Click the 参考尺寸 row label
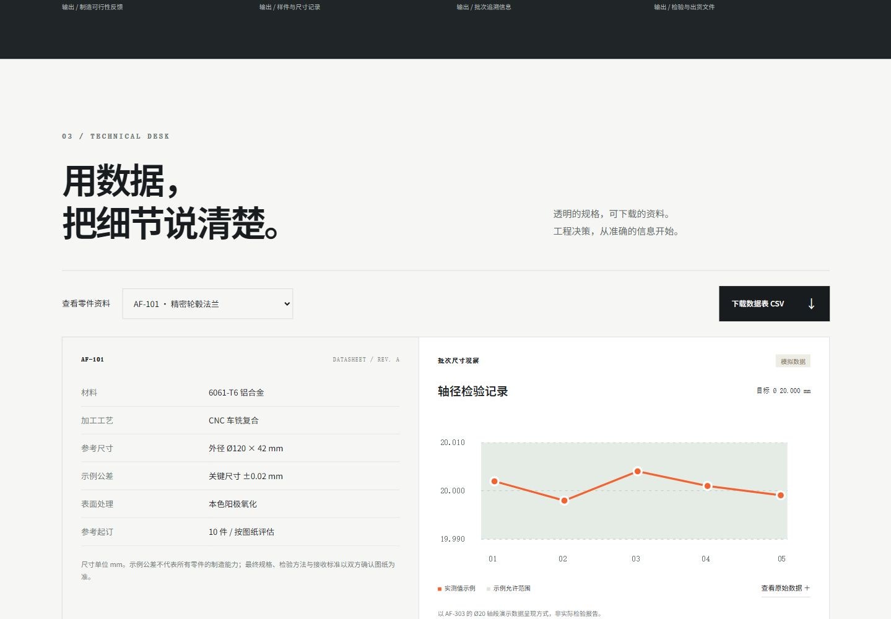 coord(97,448)
